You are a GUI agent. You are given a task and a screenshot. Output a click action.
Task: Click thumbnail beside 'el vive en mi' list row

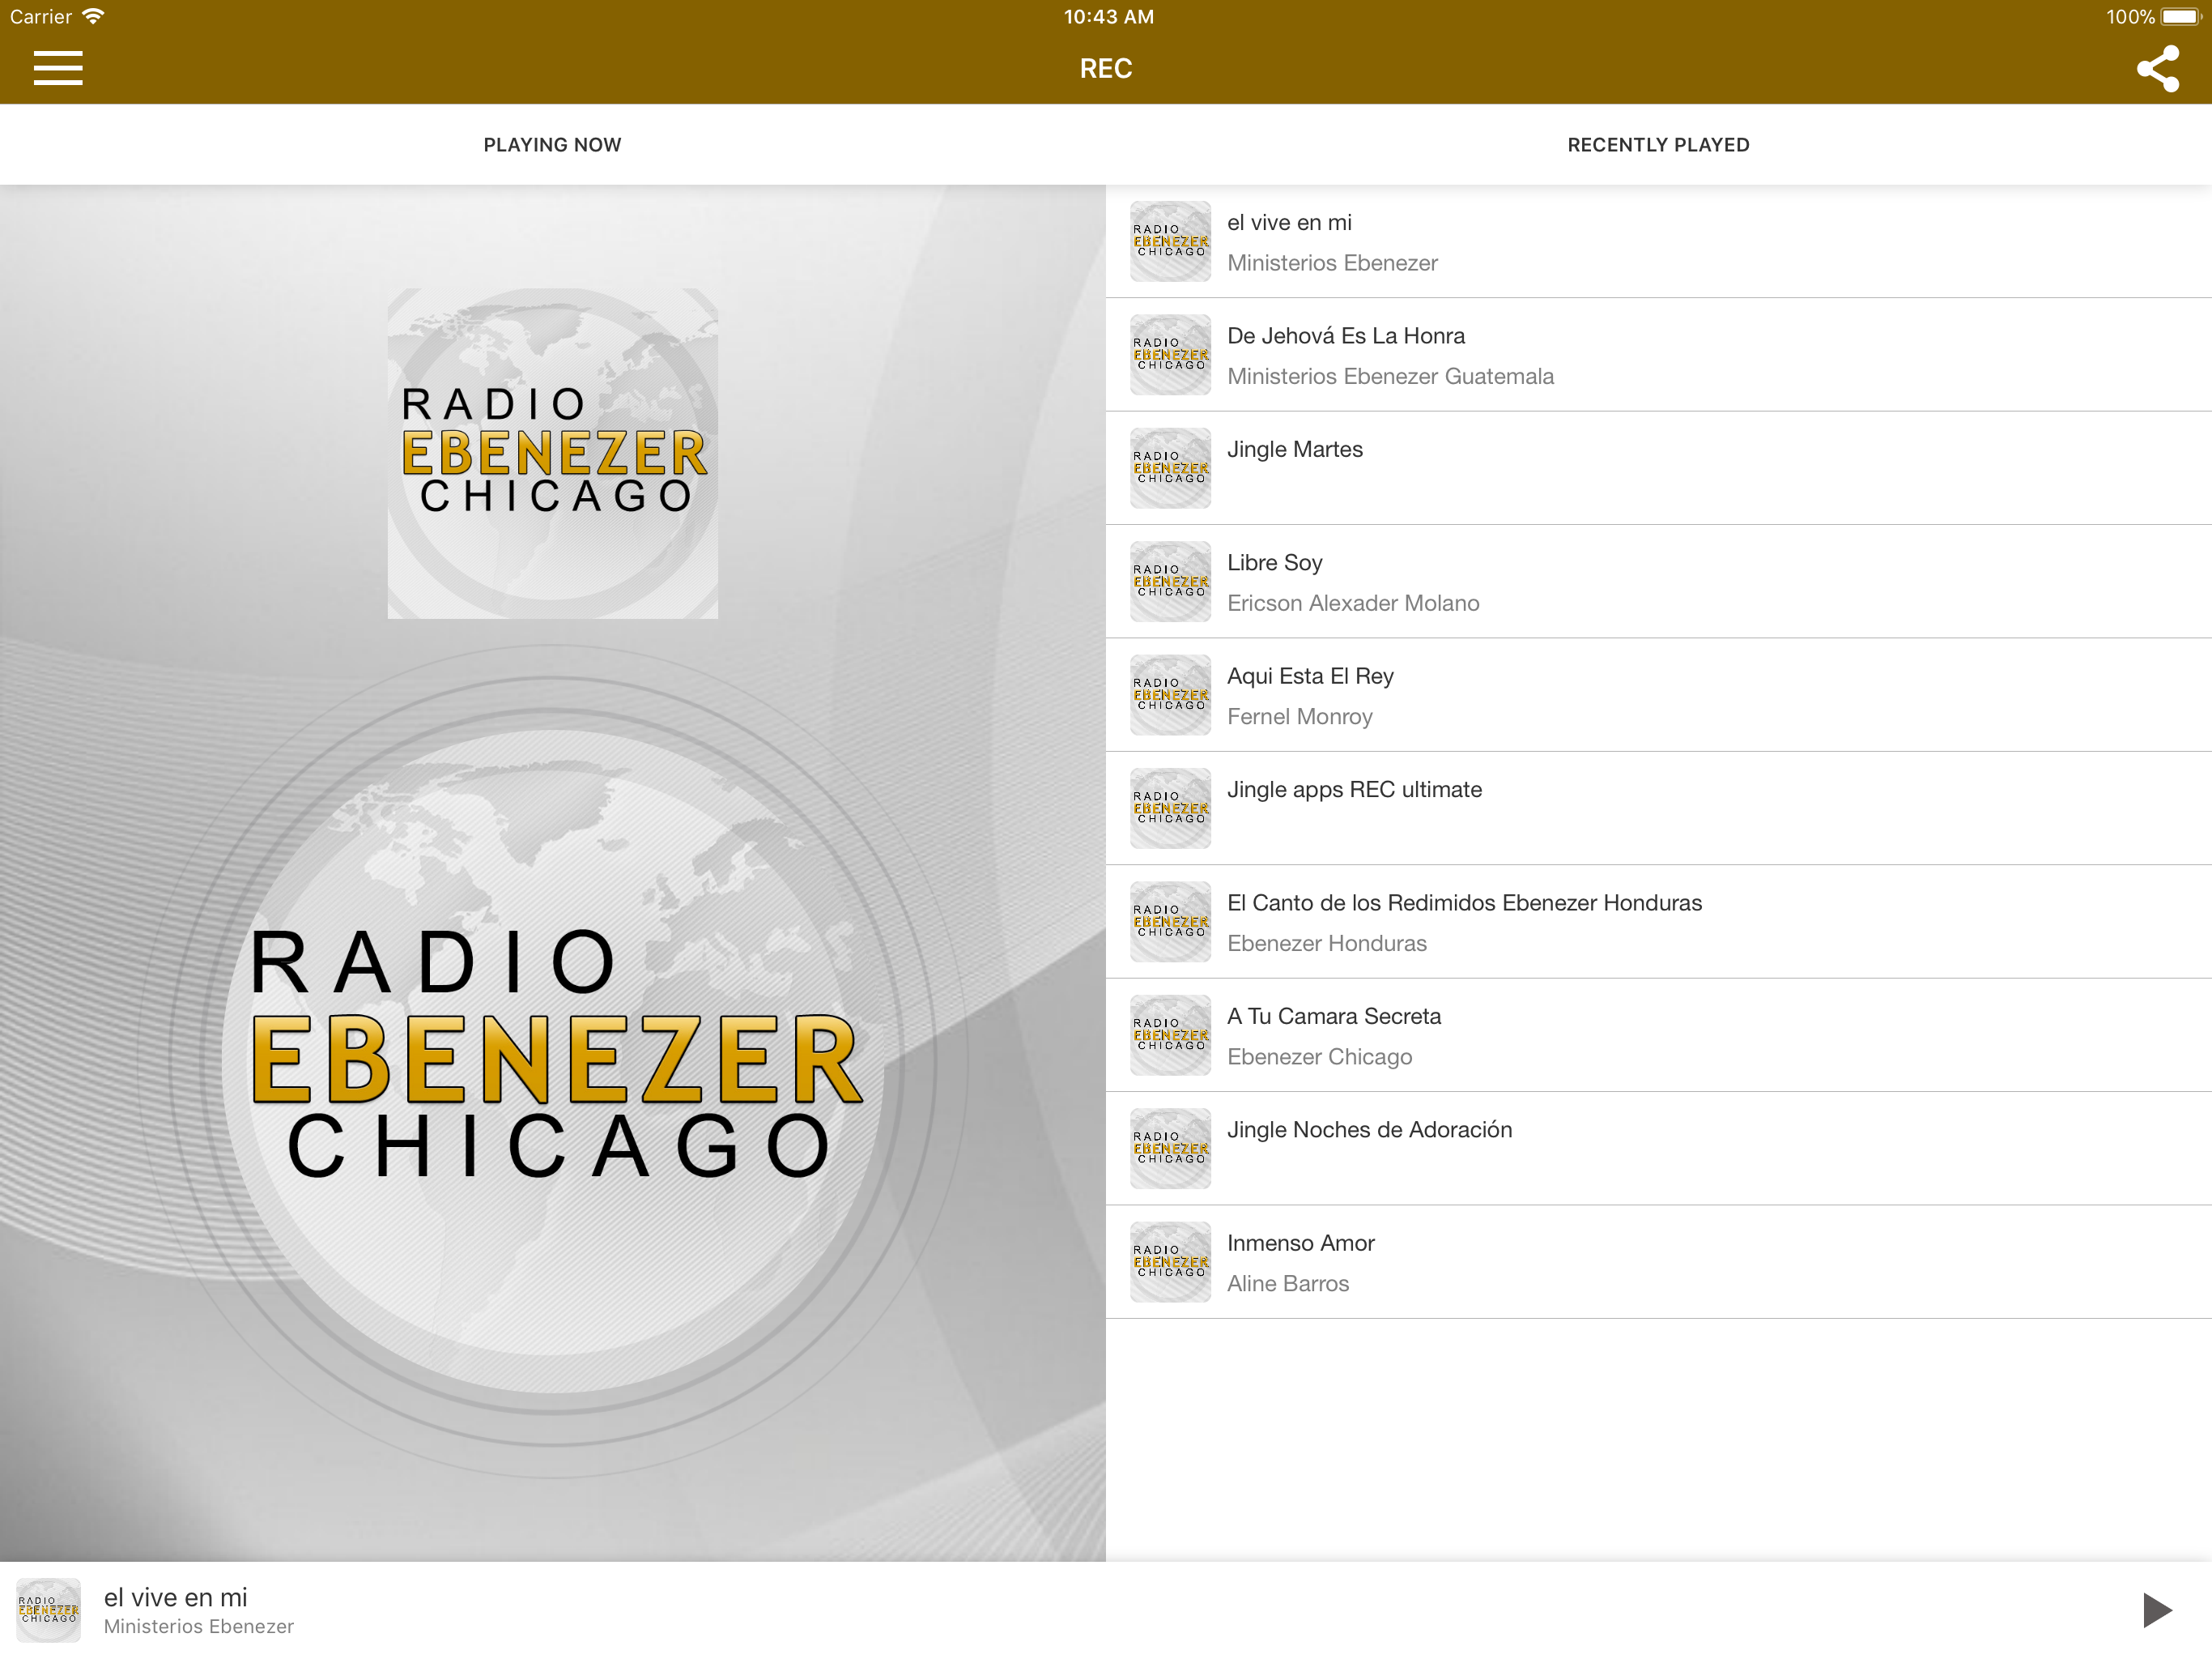1170,241
